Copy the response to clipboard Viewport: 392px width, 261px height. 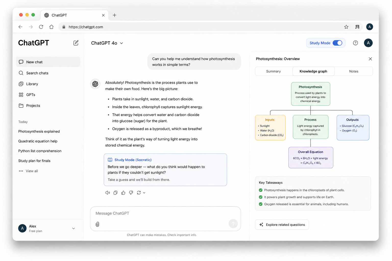coord(116,193)
